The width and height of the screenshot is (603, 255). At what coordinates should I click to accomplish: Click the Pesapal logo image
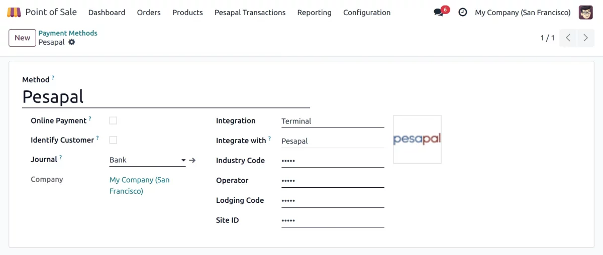click(417, 139)
